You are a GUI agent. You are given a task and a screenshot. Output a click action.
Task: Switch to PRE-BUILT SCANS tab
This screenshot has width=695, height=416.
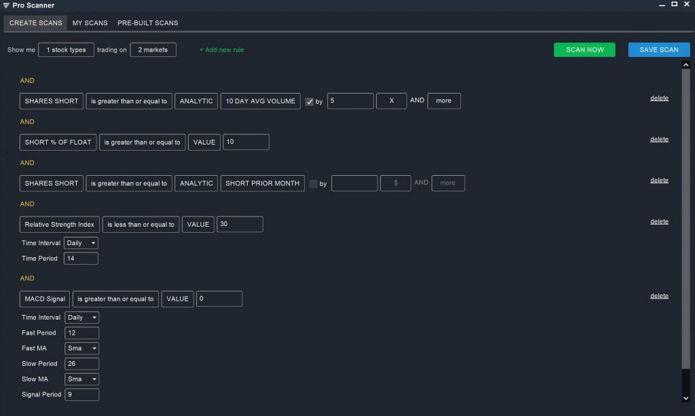[147, 22]
